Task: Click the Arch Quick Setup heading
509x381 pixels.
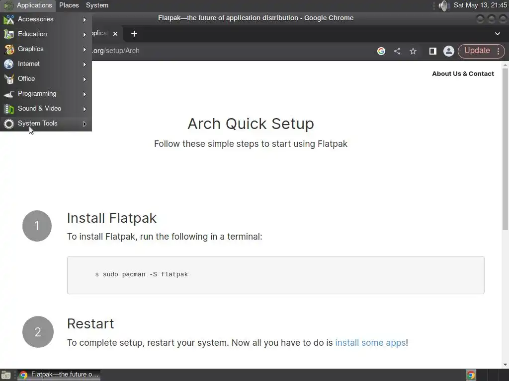Action: tap(251, 124)
